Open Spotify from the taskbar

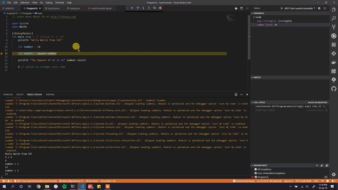pyautogui.click(x=64, y=186)
